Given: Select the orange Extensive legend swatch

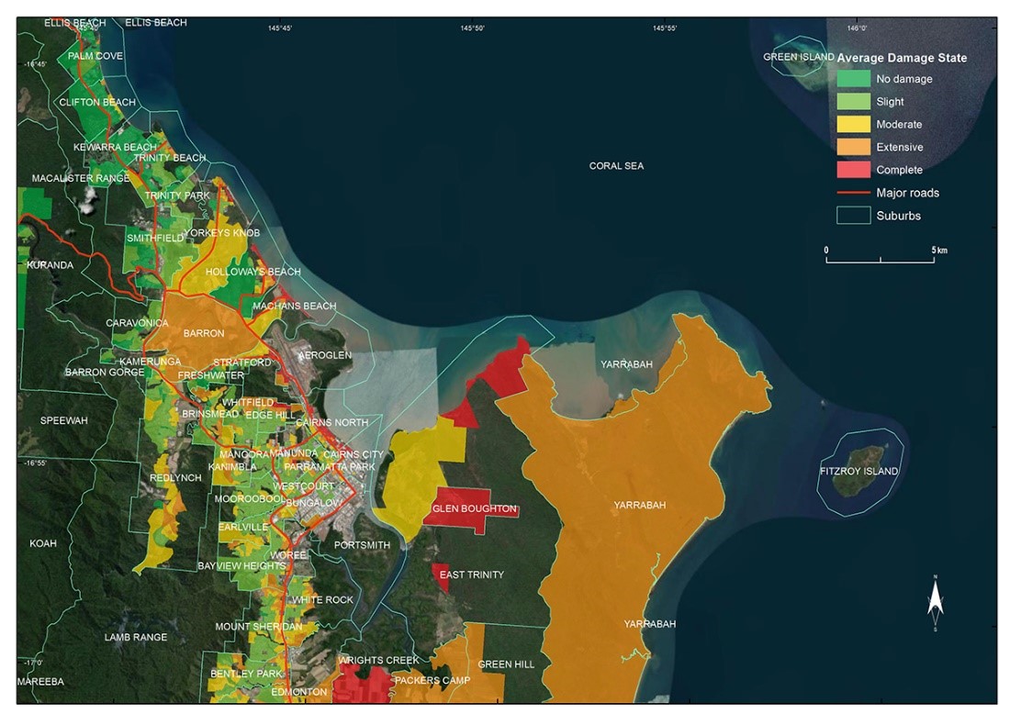Looking at the screenshot, I should [853, 147].
